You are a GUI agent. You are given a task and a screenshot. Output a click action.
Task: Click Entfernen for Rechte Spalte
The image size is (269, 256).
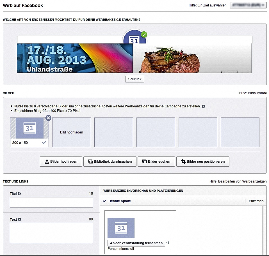(256, 201)
